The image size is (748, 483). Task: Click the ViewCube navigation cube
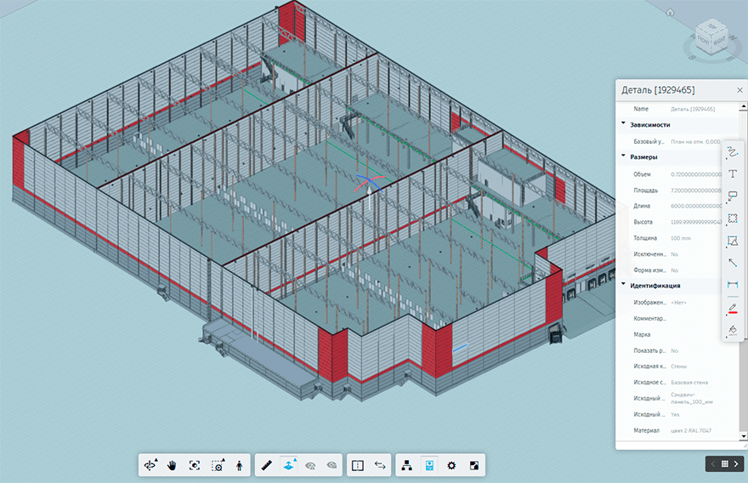point(711,38)
